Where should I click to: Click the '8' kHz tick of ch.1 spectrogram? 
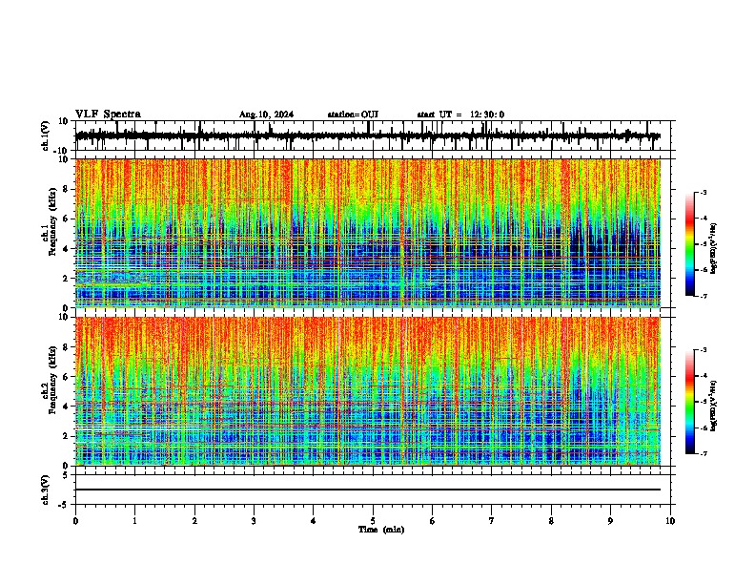point(67,189)
